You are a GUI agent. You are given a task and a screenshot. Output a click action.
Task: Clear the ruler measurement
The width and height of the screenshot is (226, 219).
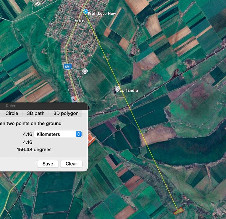(x=71, y=164)
